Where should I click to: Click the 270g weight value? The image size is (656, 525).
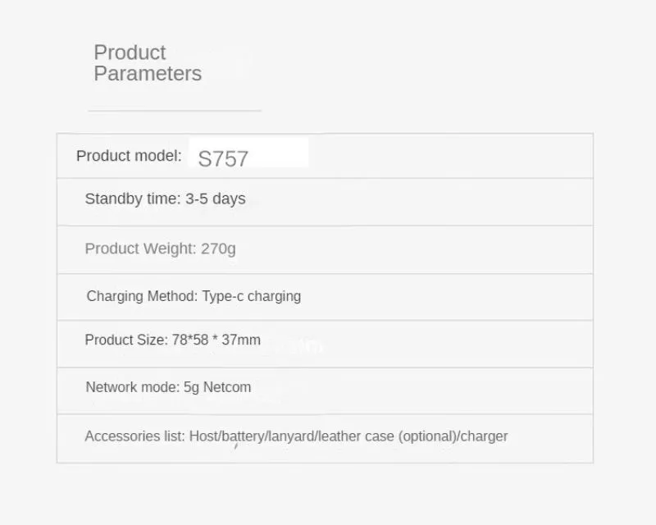[x=218, y=249]
